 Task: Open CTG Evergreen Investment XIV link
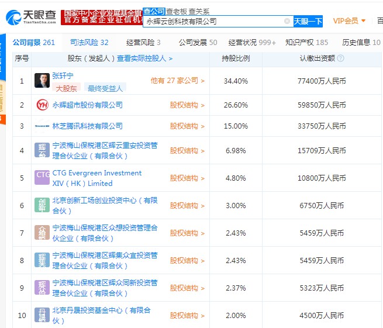pyautogui.click(x=97, y=178)
